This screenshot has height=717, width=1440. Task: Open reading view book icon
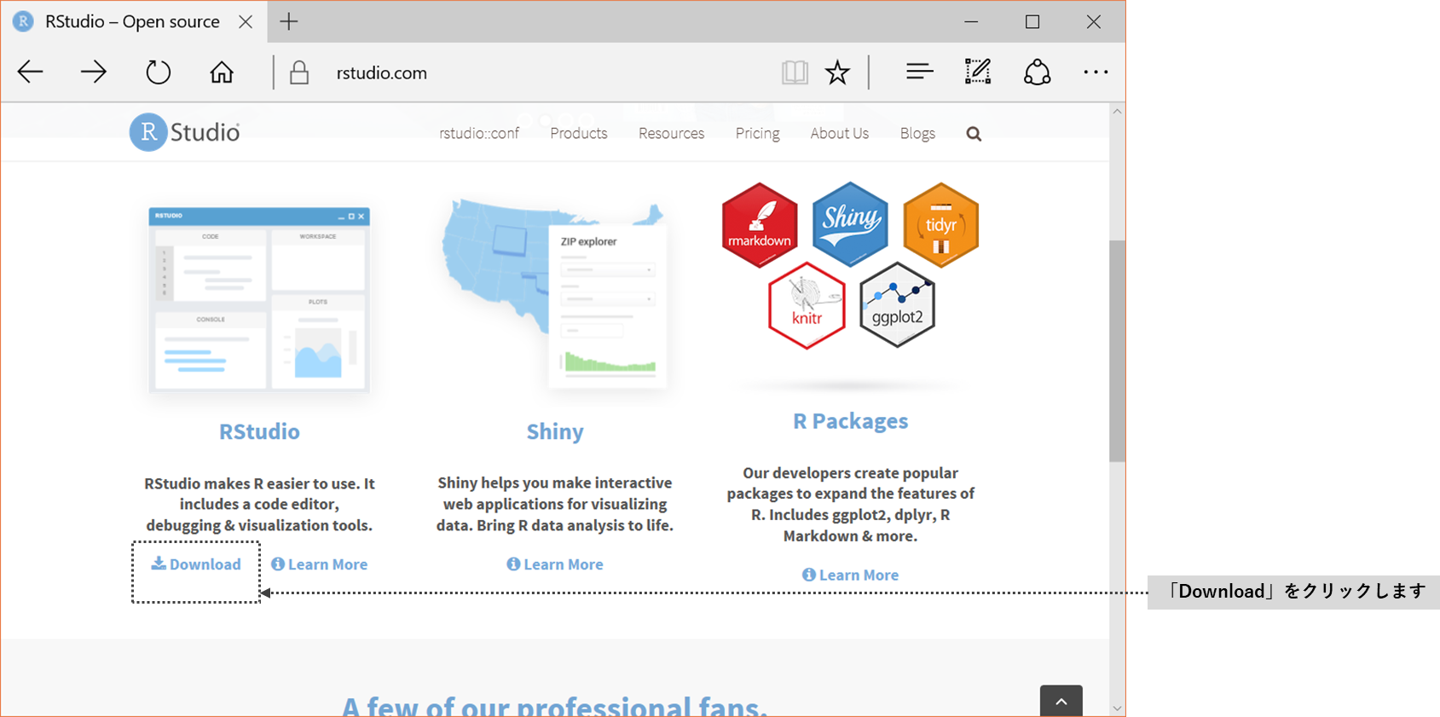pos(795,72)
